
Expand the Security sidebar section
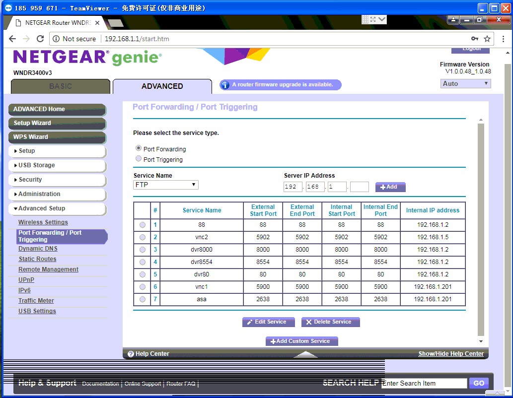click(57, 180)
